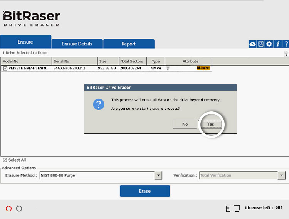Click the BitLocker attribute badge

click(203, 68)
